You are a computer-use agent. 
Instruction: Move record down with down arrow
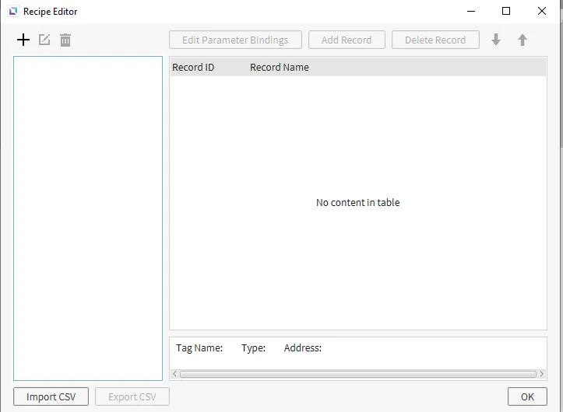tap(496, 40)
